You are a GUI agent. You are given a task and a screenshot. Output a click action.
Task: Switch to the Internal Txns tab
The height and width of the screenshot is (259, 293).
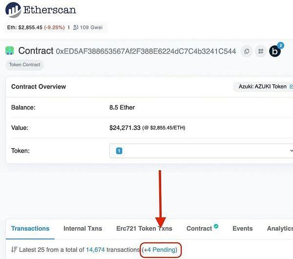83,229
